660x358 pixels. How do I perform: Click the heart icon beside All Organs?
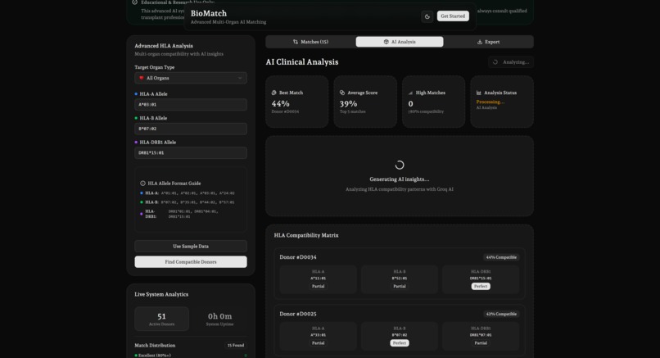pyautogui.click(x=142, y=78)
